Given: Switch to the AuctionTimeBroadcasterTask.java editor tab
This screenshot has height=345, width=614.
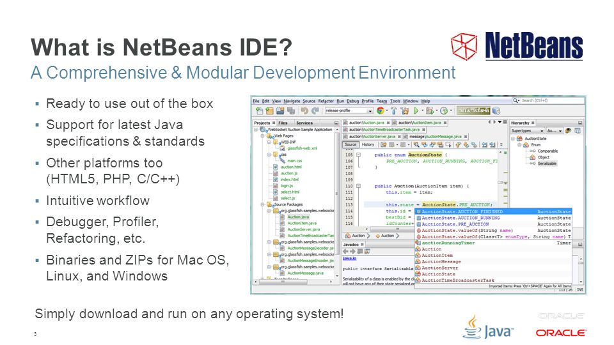Looking at the screenshot, I should [x=384, y=129].
